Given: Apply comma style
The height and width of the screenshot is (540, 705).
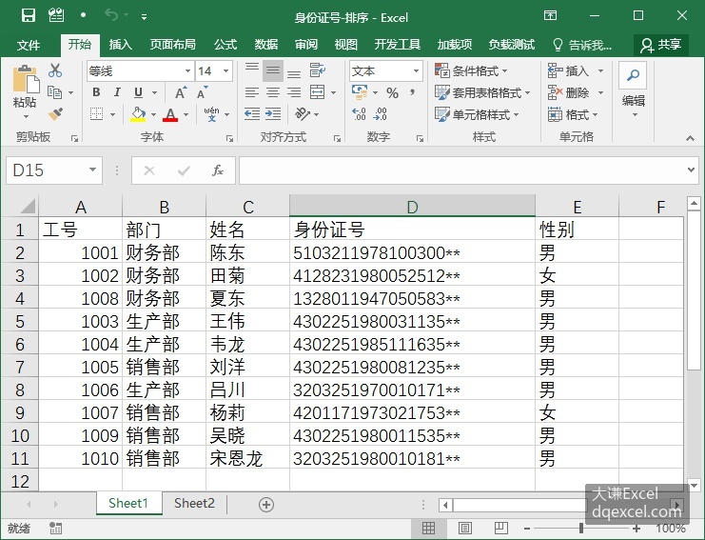Looking at the screenshot, I should (x=412, y=92).
